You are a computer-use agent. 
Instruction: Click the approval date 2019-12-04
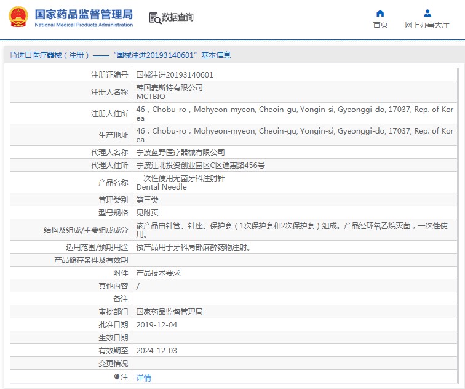(x=156, y=324)
